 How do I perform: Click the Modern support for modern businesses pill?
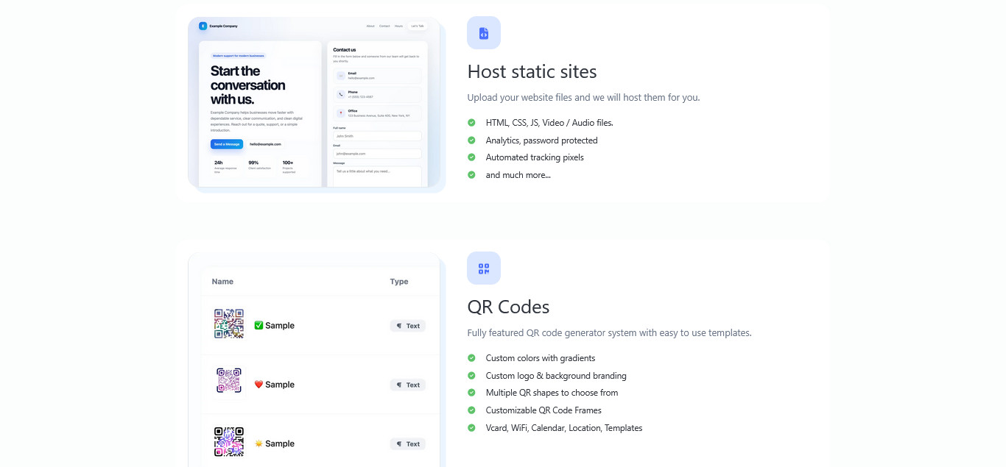pyautogui.click(x=238, y=56)
